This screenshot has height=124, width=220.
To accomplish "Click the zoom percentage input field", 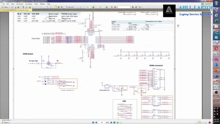I will [88, 7].
